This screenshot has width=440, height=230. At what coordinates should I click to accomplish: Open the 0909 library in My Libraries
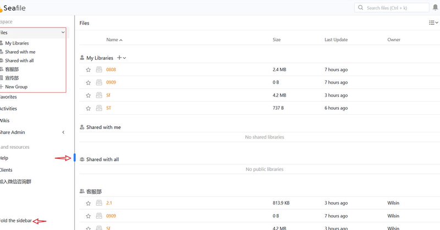(111, 82)
